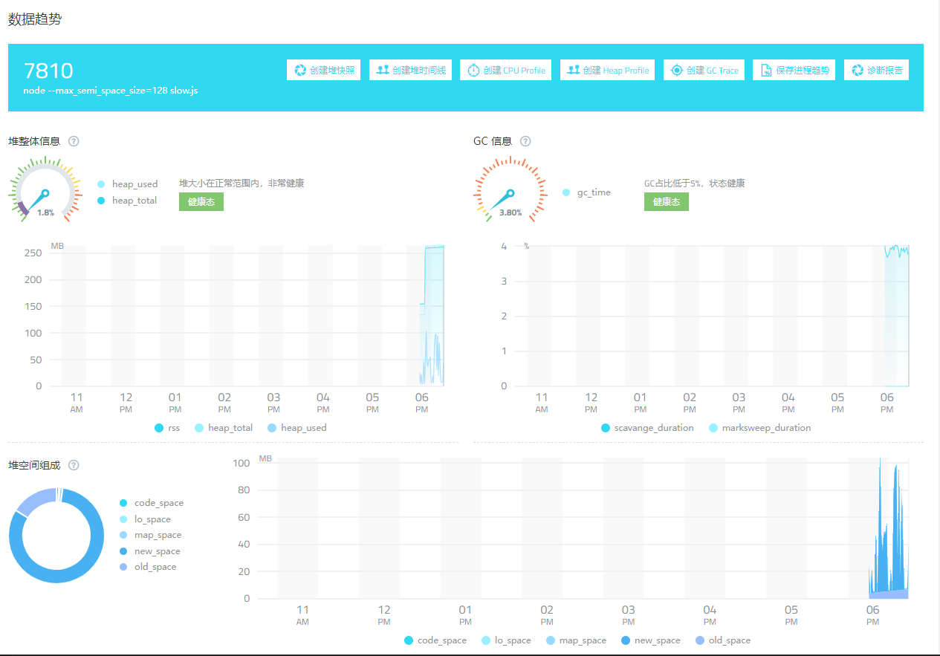
Task: Click the 创建 CPU Profile clock icon
Action: click(x=473, y=71)
